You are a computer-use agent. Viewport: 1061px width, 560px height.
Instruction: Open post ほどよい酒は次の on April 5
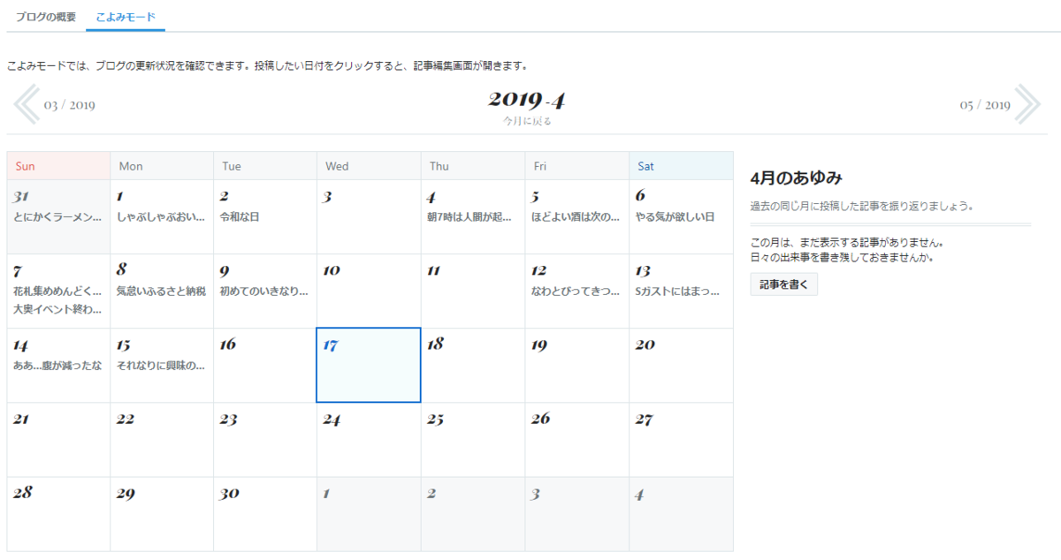[x=576, y=216]
